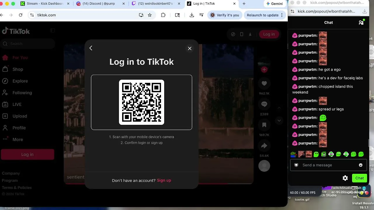Open the Kick chat viewers list icon
Viewport: 374px width, 210px height.
pyautogui.click(x=361, y=22)
